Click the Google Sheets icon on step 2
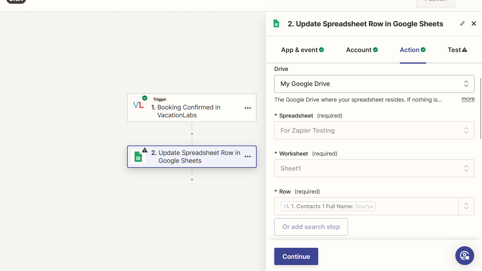 [x=138, y=157]
